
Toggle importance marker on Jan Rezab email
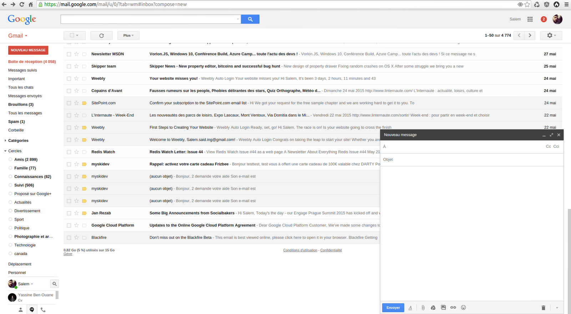tap(84, 213)
